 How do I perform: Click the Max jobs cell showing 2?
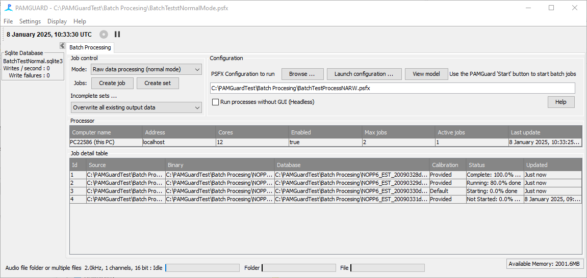[398, 143]
